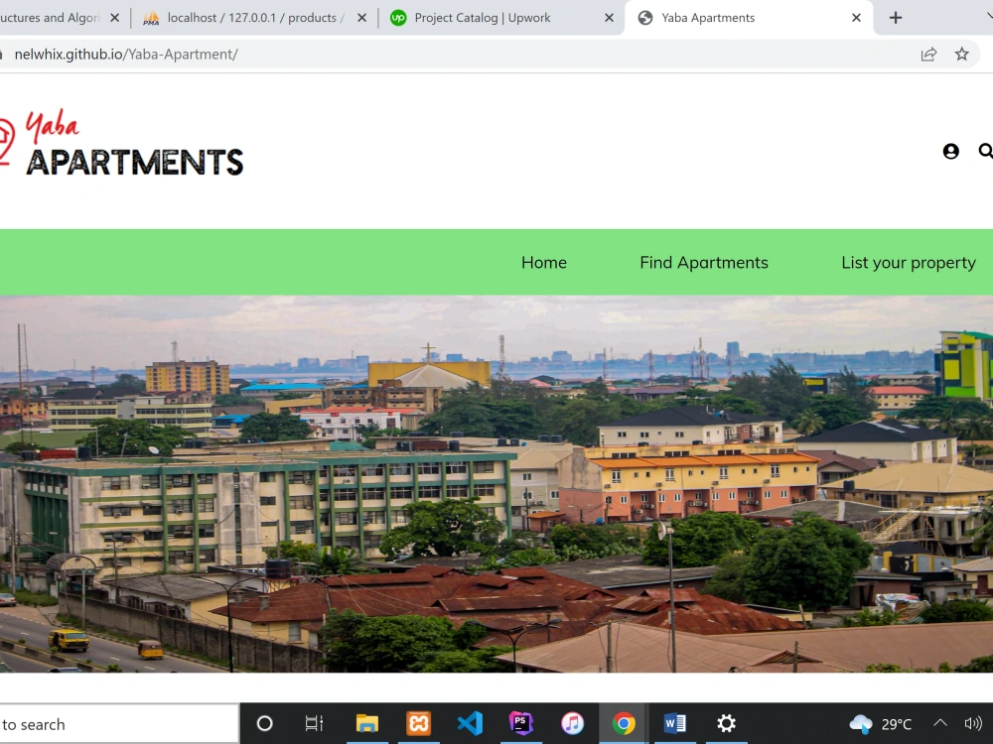Launch File Explorer from taskbar

[366, 723]
